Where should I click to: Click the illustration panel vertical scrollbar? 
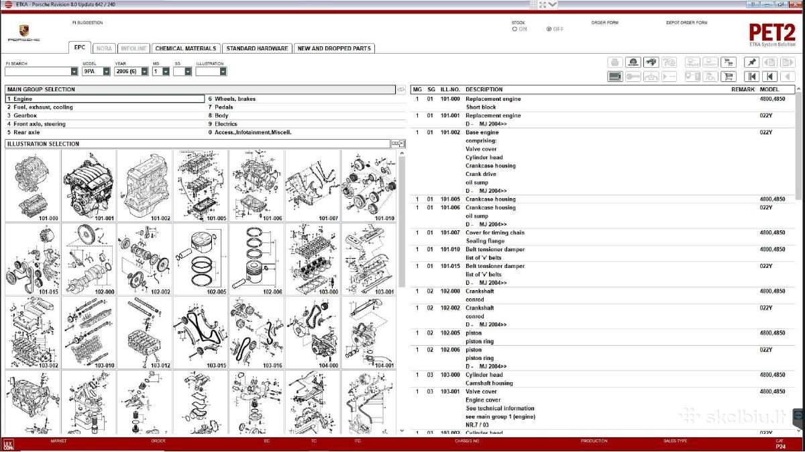[401, 222]
